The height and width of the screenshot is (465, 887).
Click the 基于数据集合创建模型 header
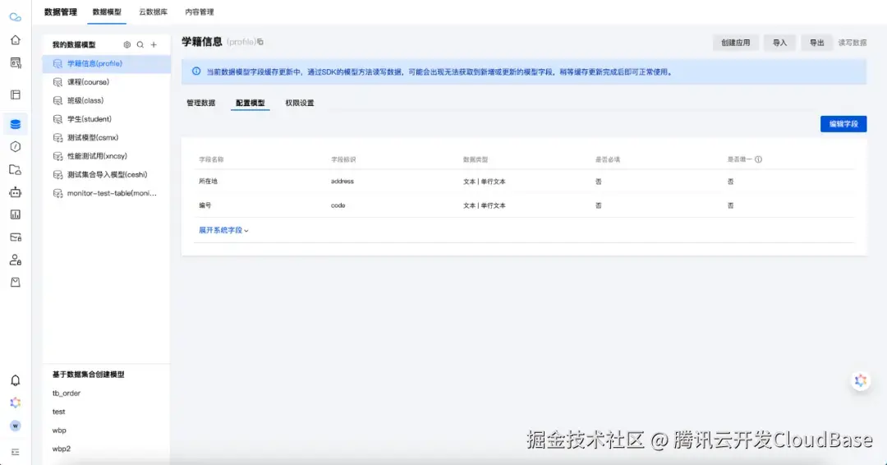pyautogui.click(x=88, y=375)
